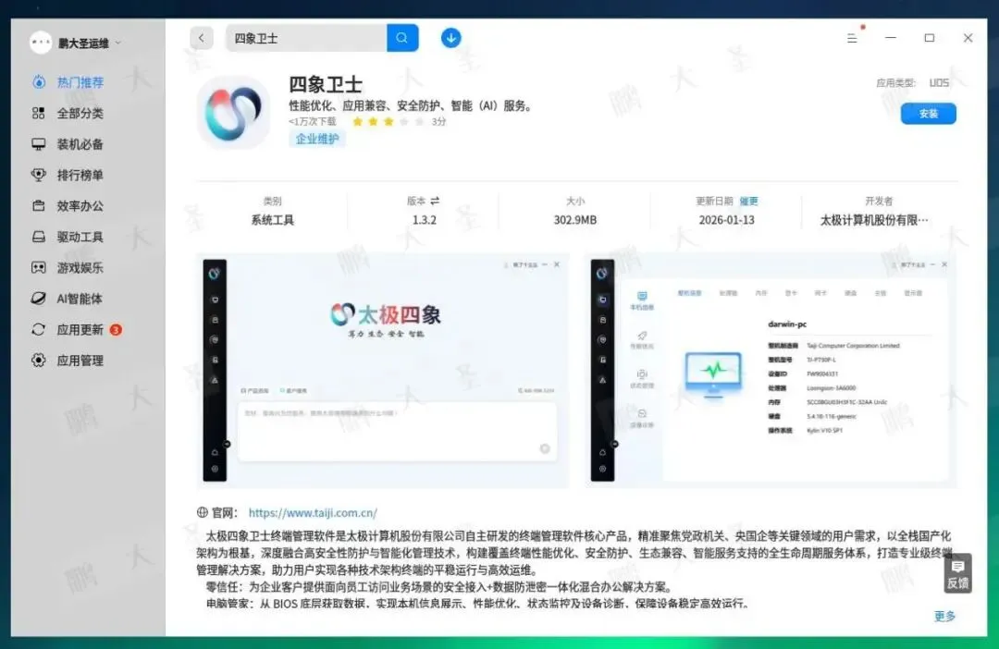This screenshot has height=649, width=999.
Task: Click the version value 1.3.2
Action: (425, 220)
